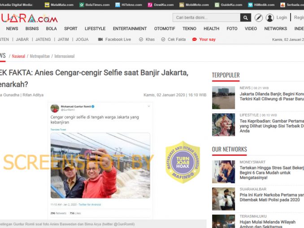Viewport: 304px width, 228px height.
Task: Open the TEKNO menu
Action: click(189, 29)
